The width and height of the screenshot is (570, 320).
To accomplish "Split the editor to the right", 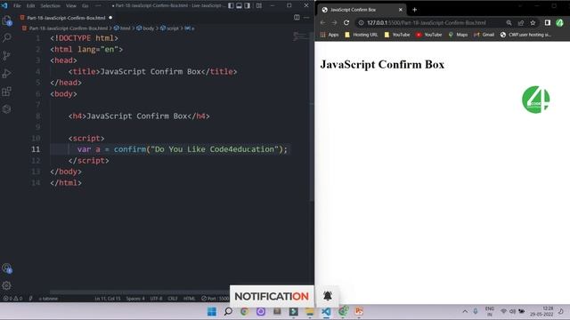I will tap(297, 18).
